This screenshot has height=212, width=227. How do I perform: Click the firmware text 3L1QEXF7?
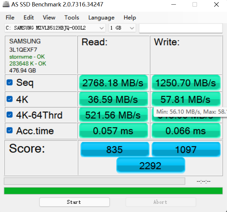23,50
